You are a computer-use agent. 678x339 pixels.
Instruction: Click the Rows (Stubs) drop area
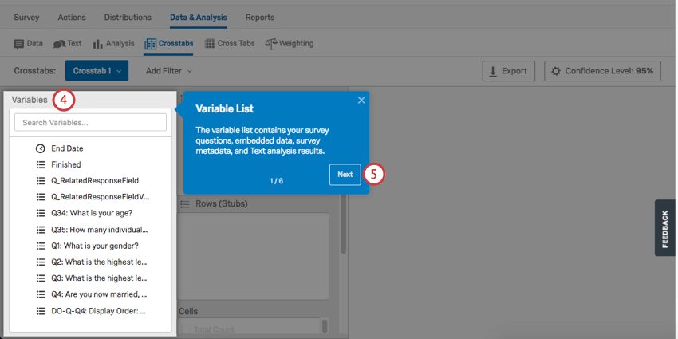(x=254, y=256)
